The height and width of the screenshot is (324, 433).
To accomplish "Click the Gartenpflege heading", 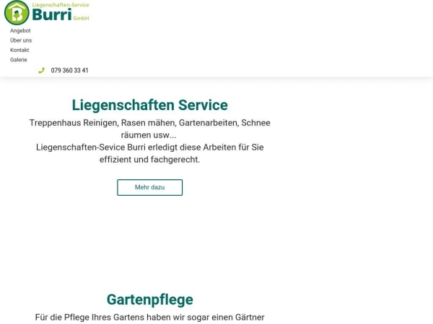I will [x=149, y=300].
